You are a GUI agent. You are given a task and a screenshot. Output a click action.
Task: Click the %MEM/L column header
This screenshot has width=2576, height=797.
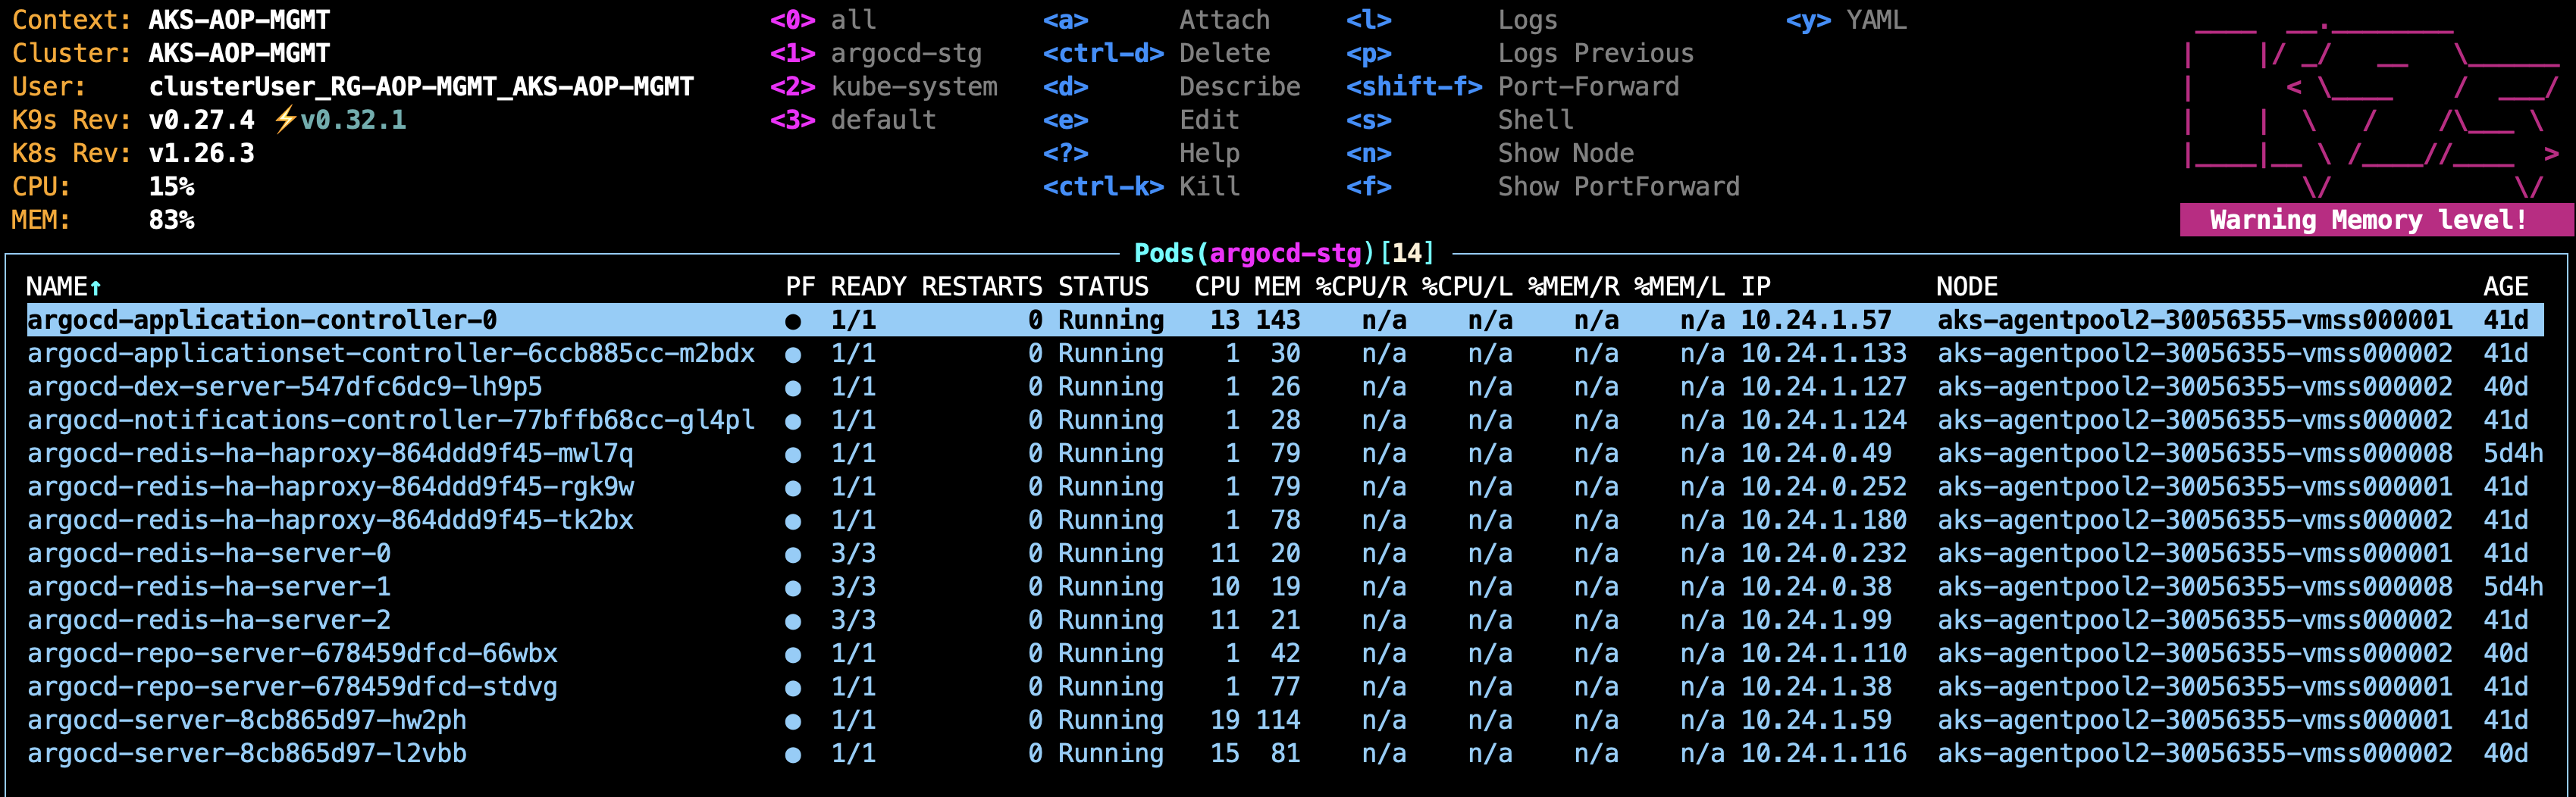coord(1679,286)
